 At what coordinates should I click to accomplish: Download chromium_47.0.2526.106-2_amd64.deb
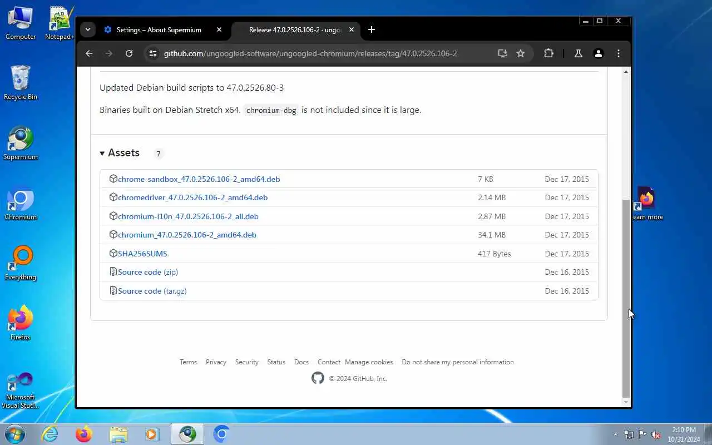coord(187,235)
